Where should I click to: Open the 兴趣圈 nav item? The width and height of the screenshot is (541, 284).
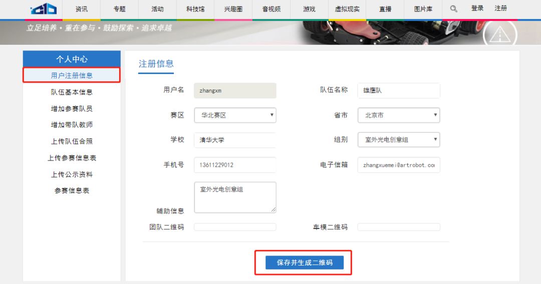pos(233,9)
